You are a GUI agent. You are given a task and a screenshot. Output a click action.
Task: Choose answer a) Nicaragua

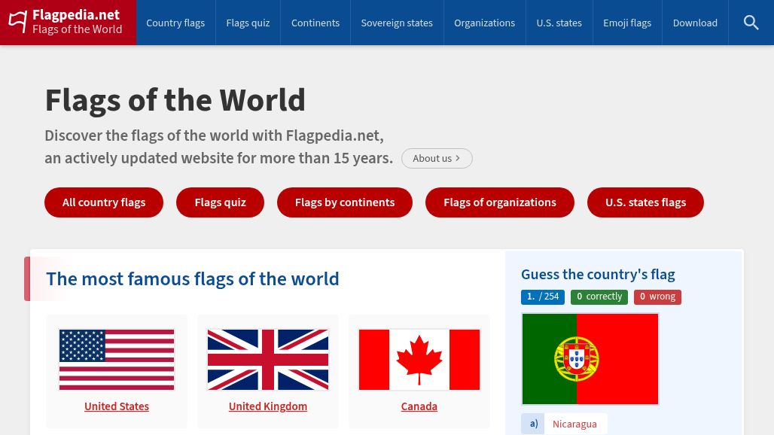tap(574, 424)
